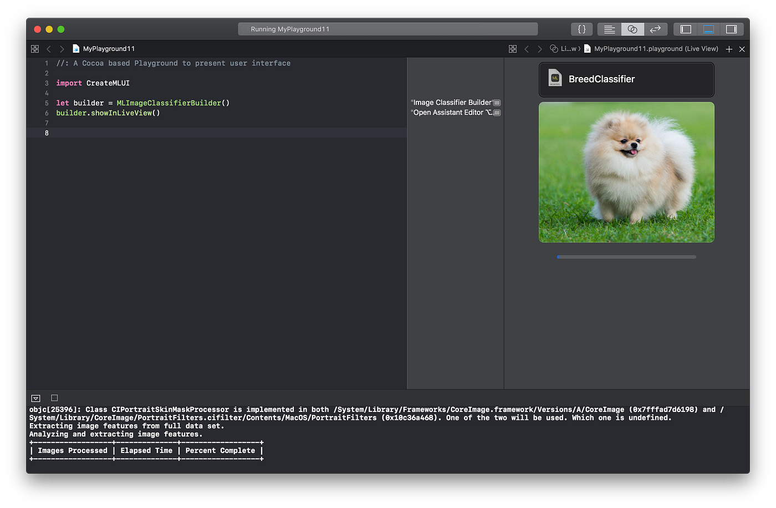The width and height of the screenshot is (776, 508).
Task: Open forward navigation chevron in live view pane
Action: click(x=539, y=49)
